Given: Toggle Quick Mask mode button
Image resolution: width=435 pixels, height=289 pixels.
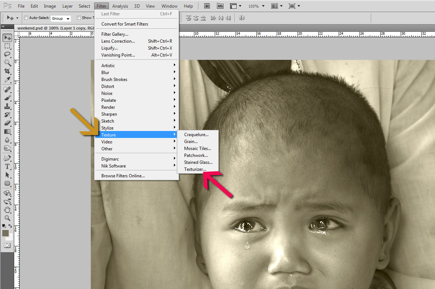Looking at the screenshot, I should pyautogui.click(x=7, y=245).
